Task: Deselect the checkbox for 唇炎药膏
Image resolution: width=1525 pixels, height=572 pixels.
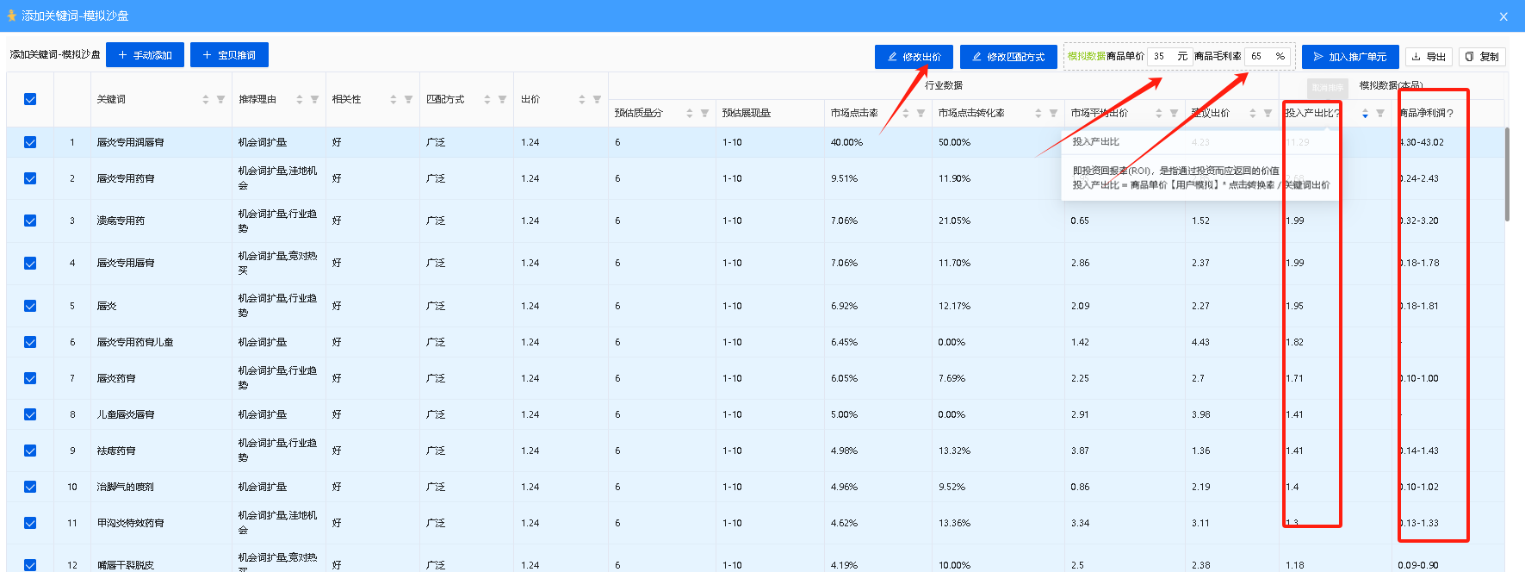Action: 30,378
